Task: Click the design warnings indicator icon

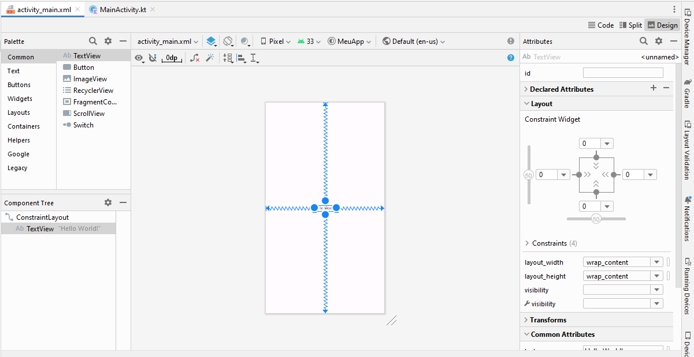Action: [x=510, y=41]
